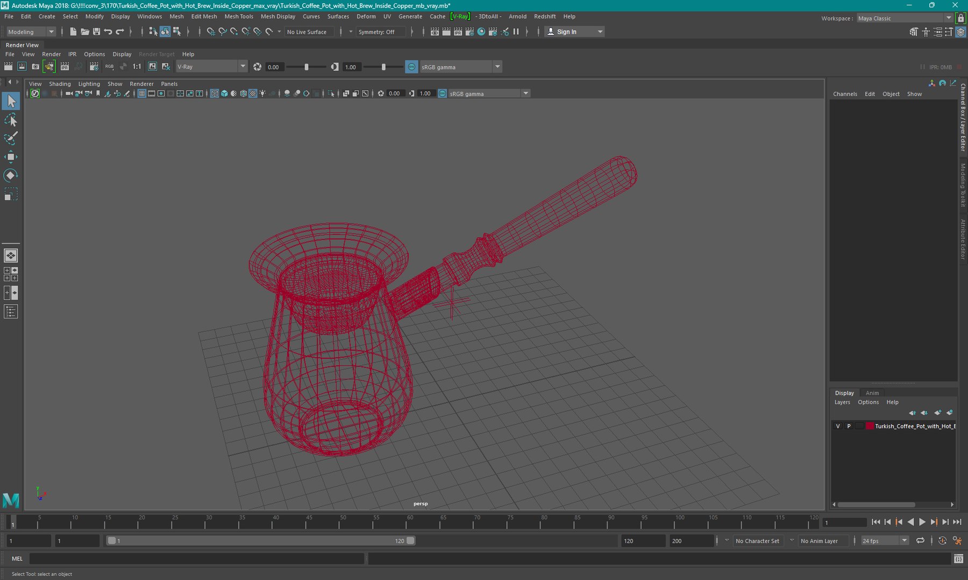The height and width of the screenshot is (580, 968).
Task: Create layer from selected objects
Action: [x=950, y=412]
